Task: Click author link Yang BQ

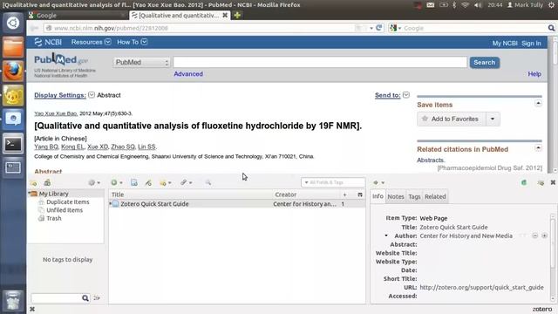Action: pos(46,147)
